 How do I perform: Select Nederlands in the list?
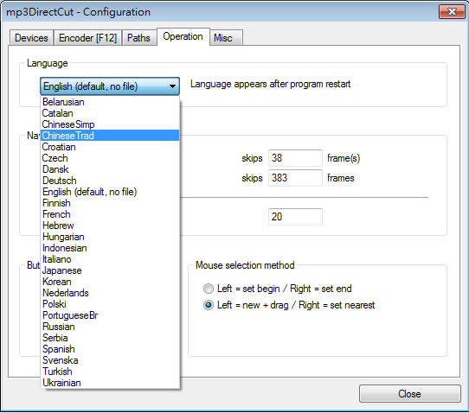pyautogui.click(x=110, y=293)
